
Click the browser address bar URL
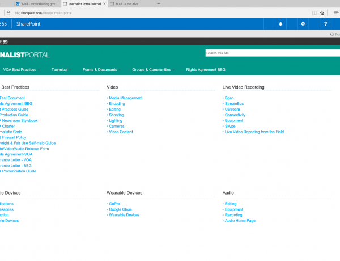coord(43,13)
